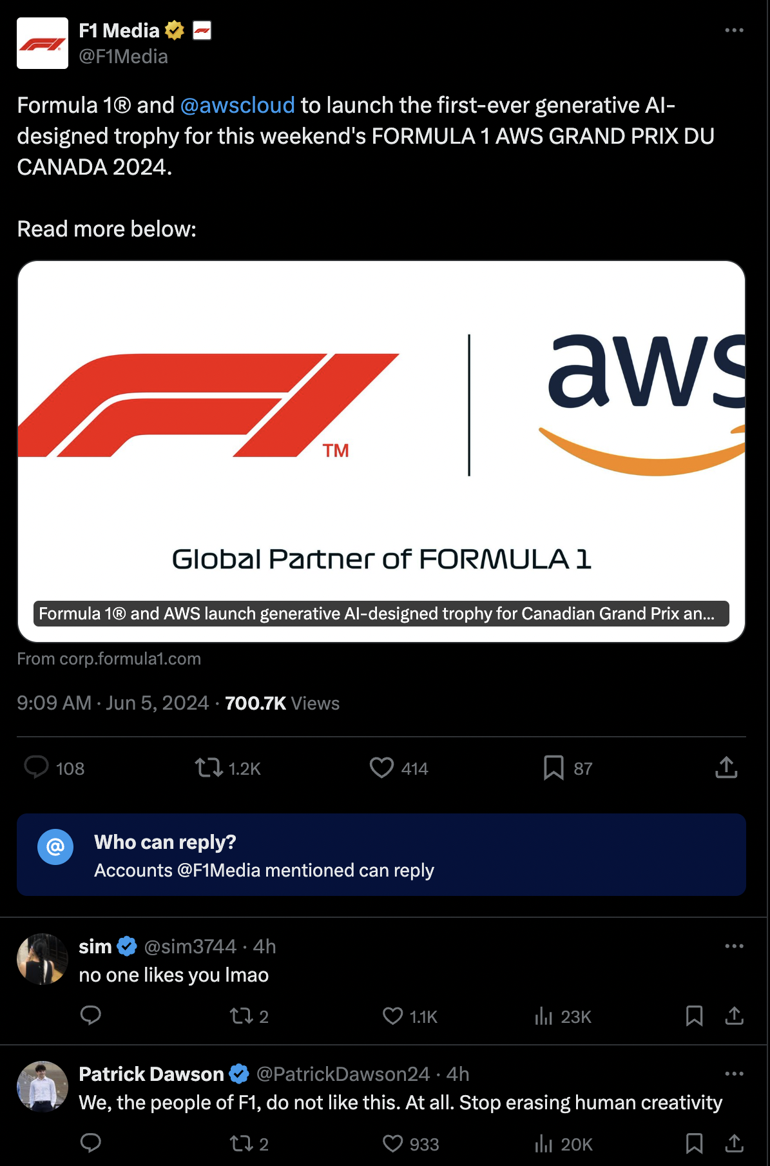Bookmark the F1 Media tweet
Image resolution: width=770 pixels, height=1166 pixels.
pyautogui.click(x=553, y=767)
